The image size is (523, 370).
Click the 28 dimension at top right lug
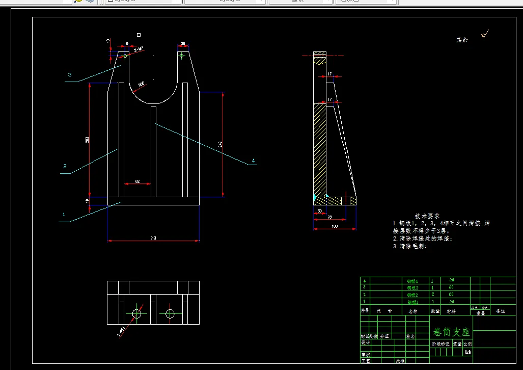(x=183, y=43)
